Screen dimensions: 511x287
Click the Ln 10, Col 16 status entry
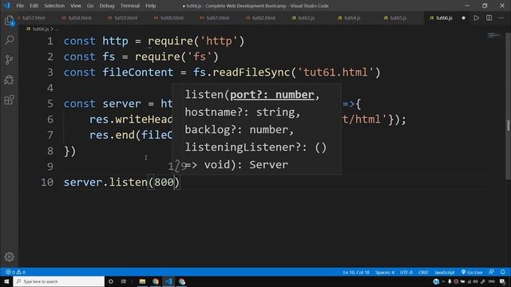356,272
